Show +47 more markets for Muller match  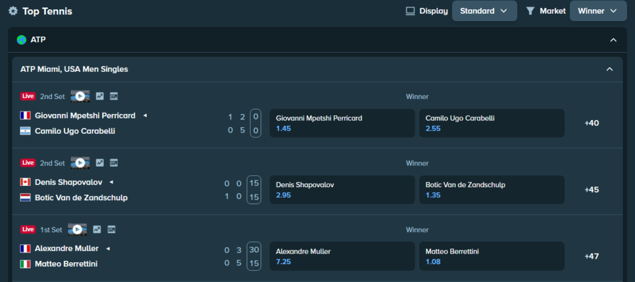pos(592,256)
